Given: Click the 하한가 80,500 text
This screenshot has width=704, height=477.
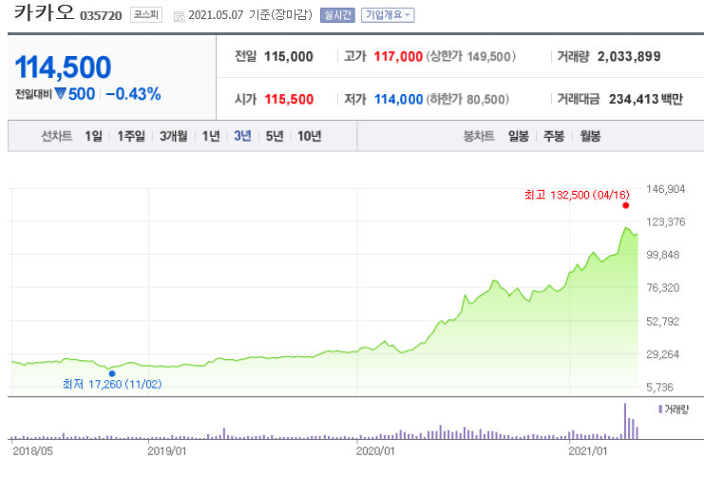Looking at the screenshot, I should 467,99.
